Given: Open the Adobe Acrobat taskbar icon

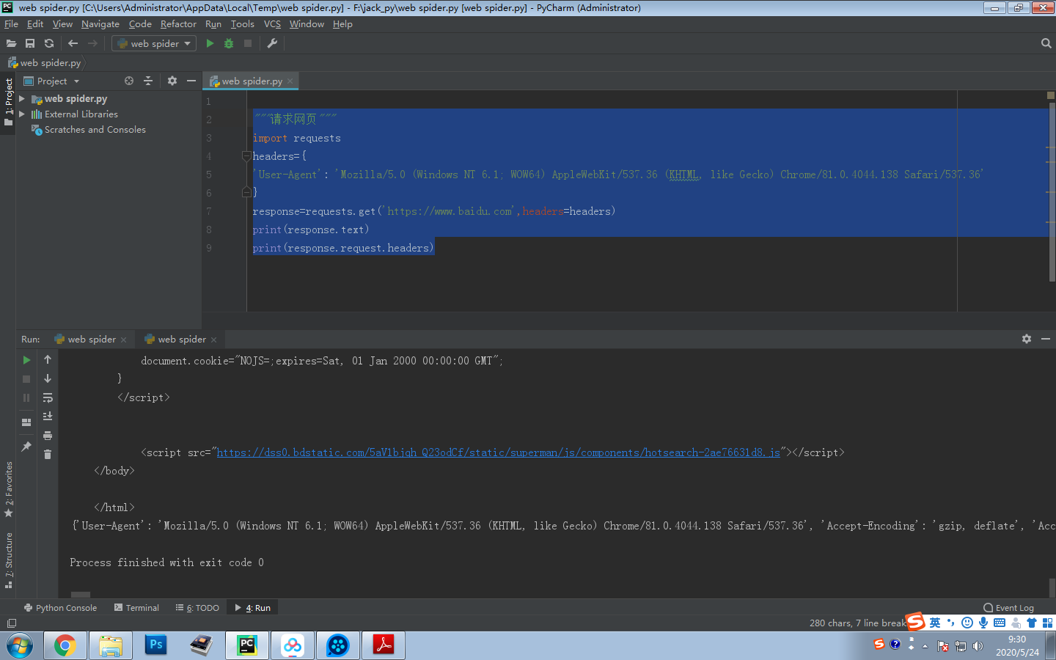Looking at the screenshot, I should tap(384, 645).
